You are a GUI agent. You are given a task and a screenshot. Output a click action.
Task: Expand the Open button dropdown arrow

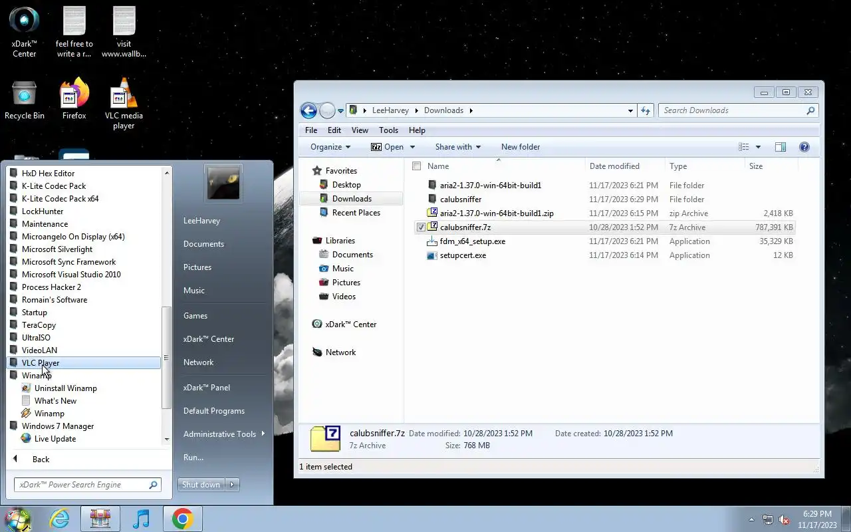click(412, 147)
